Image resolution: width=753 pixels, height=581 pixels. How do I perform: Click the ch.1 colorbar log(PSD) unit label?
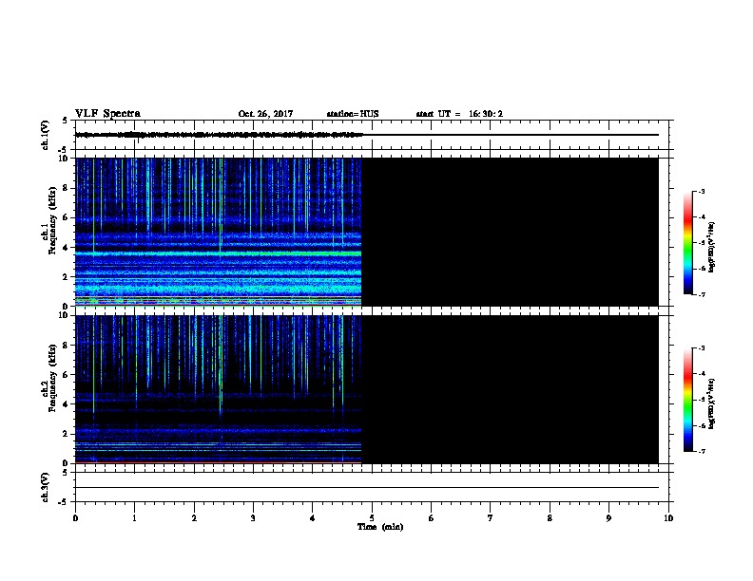click(712, 248)
